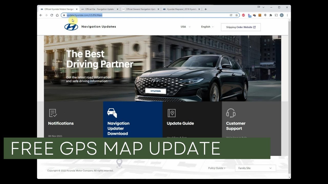Image resolution: width=328 pixels, height=184 pixels.
Task: Open the Extensions puzzle piece icon
Action: tap(271, 15)
